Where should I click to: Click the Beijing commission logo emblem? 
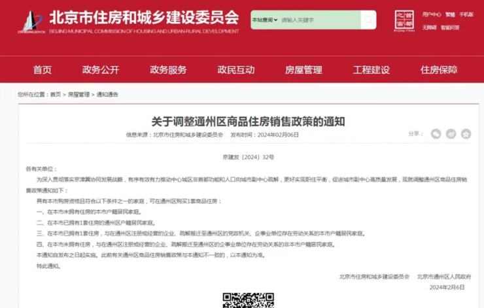click(x=29, y=22)
